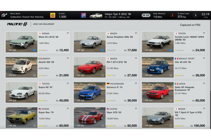The image size is (211, 140).
Task: Click the Scirocco R '10 name
Action: pyautogui.click(x=115, y=87)
